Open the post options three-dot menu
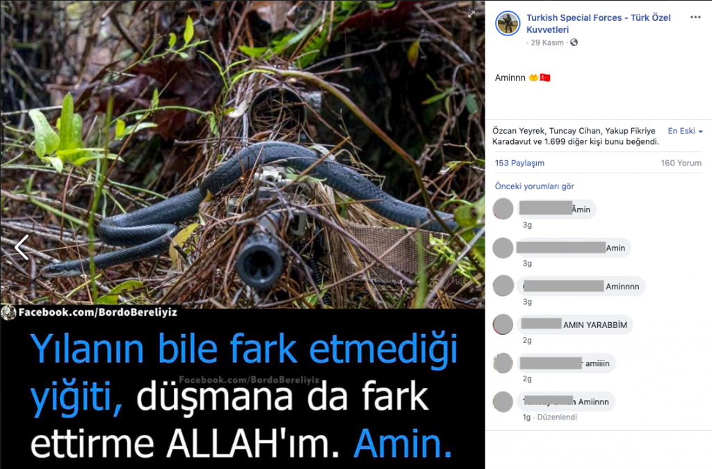This screenshot has height=469, width=712. (x=695, y=17)
